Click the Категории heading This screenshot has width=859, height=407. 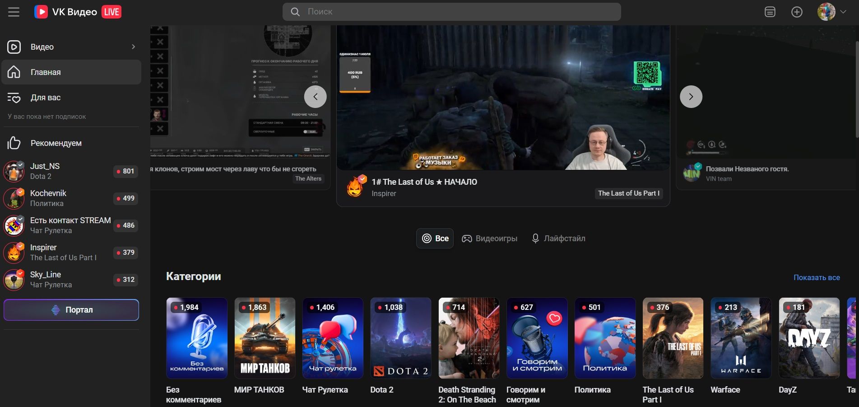(x=194, y=276)
